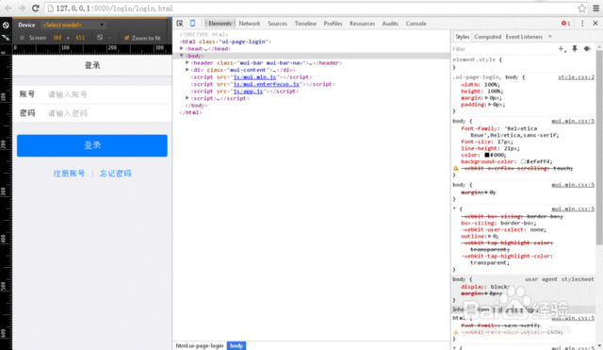Click the #efeff4 background-color swatch
Viewport: 603px width, 350px height.
(x=523, y=161)
